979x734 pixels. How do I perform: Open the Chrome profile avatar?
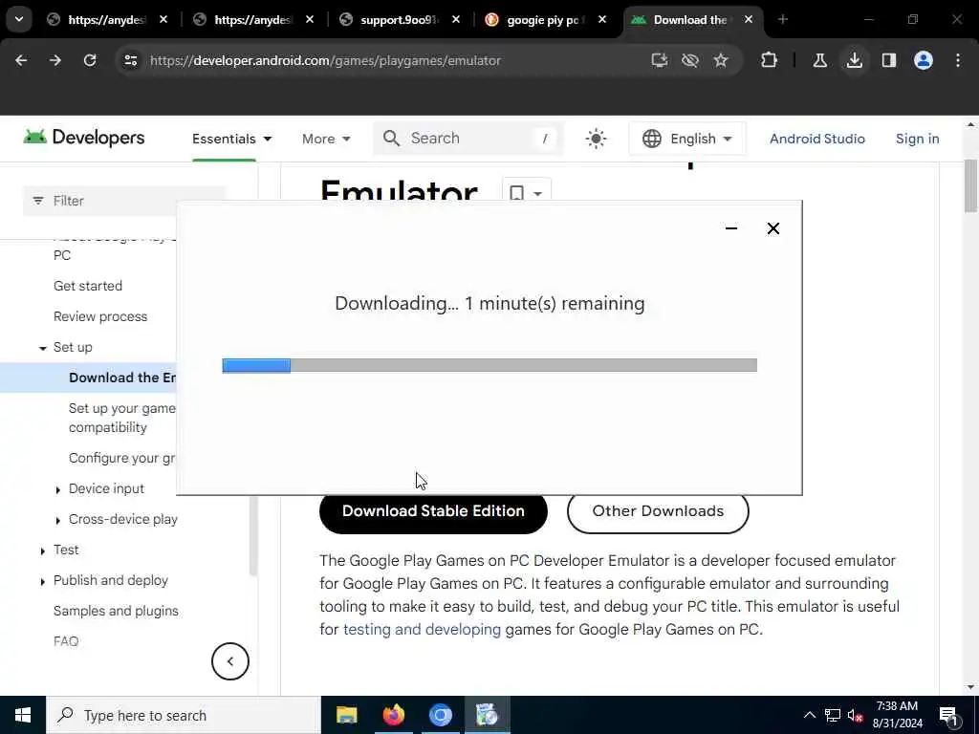924,60
